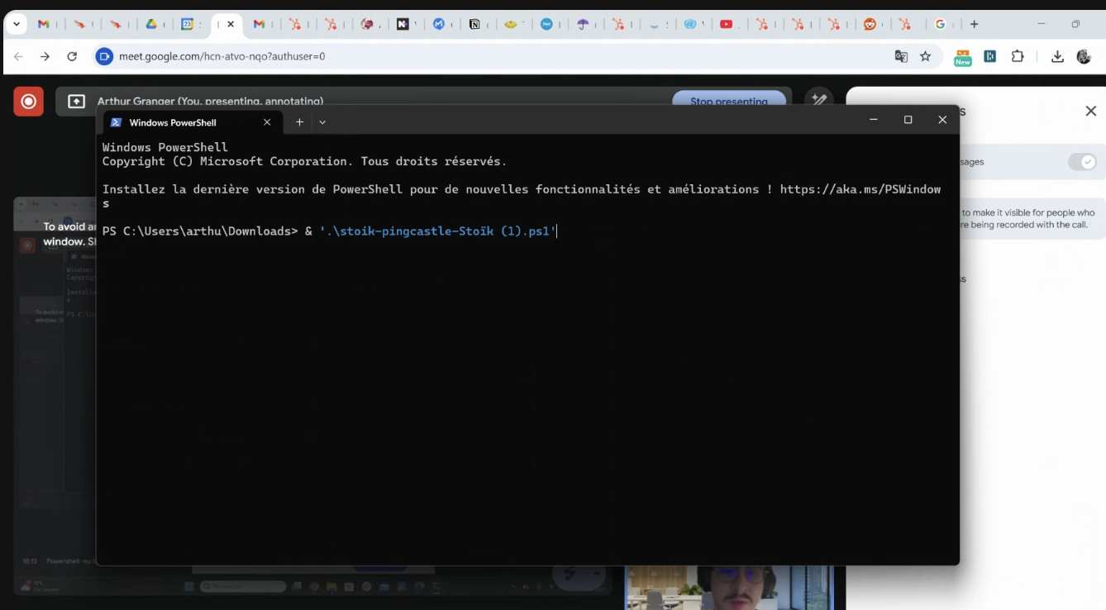Open Chrome downloads icon
This screenshot has width=1106, height=610.
pyautogui.click(x=1057, y=56)
